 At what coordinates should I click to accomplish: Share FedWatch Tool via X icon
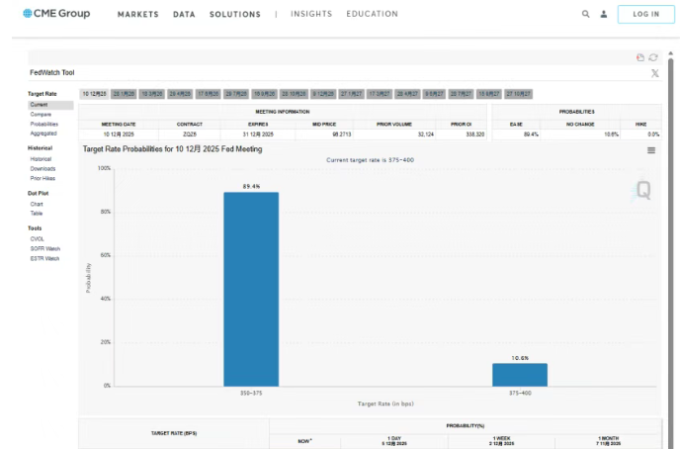pyautogui.click(x=654, y=73)
